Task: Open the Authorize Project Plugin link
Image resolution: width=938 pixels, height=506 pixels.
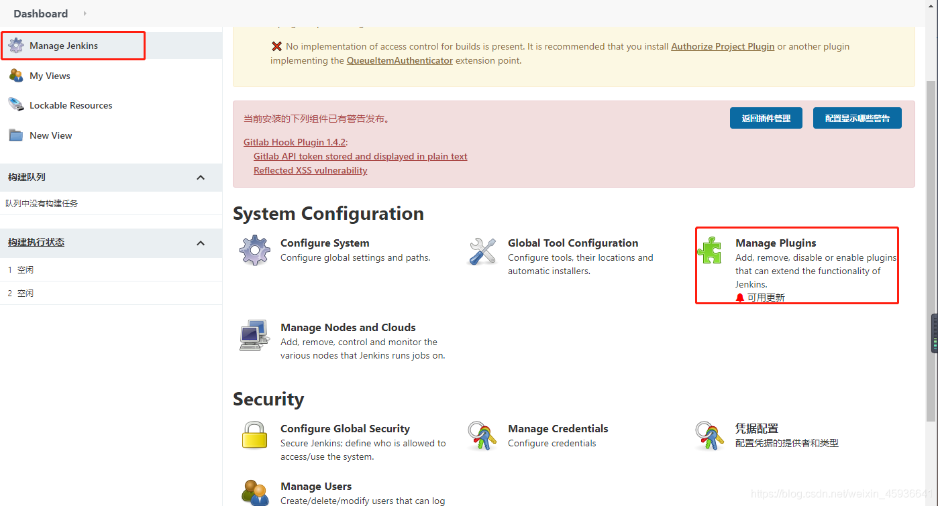Action: (x=723, y=46)
